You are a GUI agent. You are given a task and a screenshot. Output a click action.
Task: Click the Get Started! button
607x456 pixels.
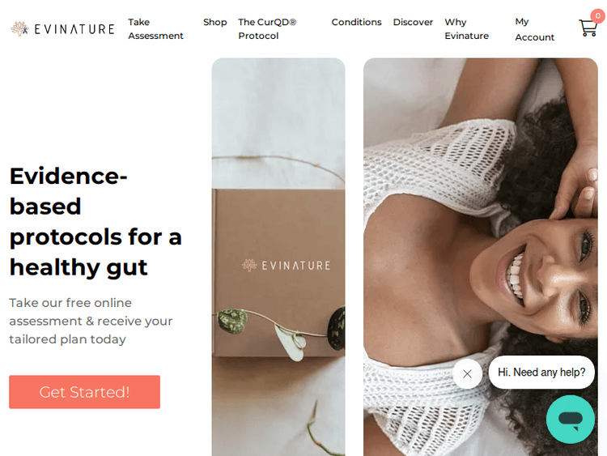(x=84, y=392)
